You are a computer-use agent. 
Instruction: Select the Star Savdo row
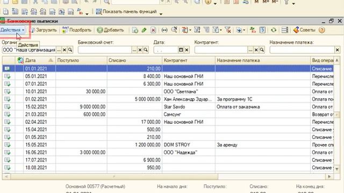coord(168,107)
